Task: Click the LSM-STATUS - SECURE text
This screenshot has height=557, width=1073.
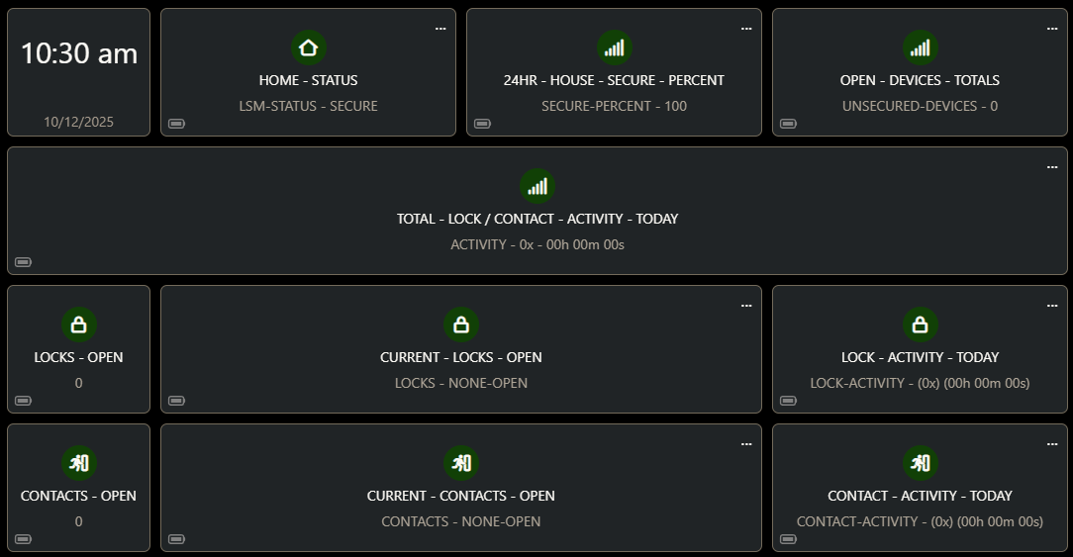Action: click(308, 106)
